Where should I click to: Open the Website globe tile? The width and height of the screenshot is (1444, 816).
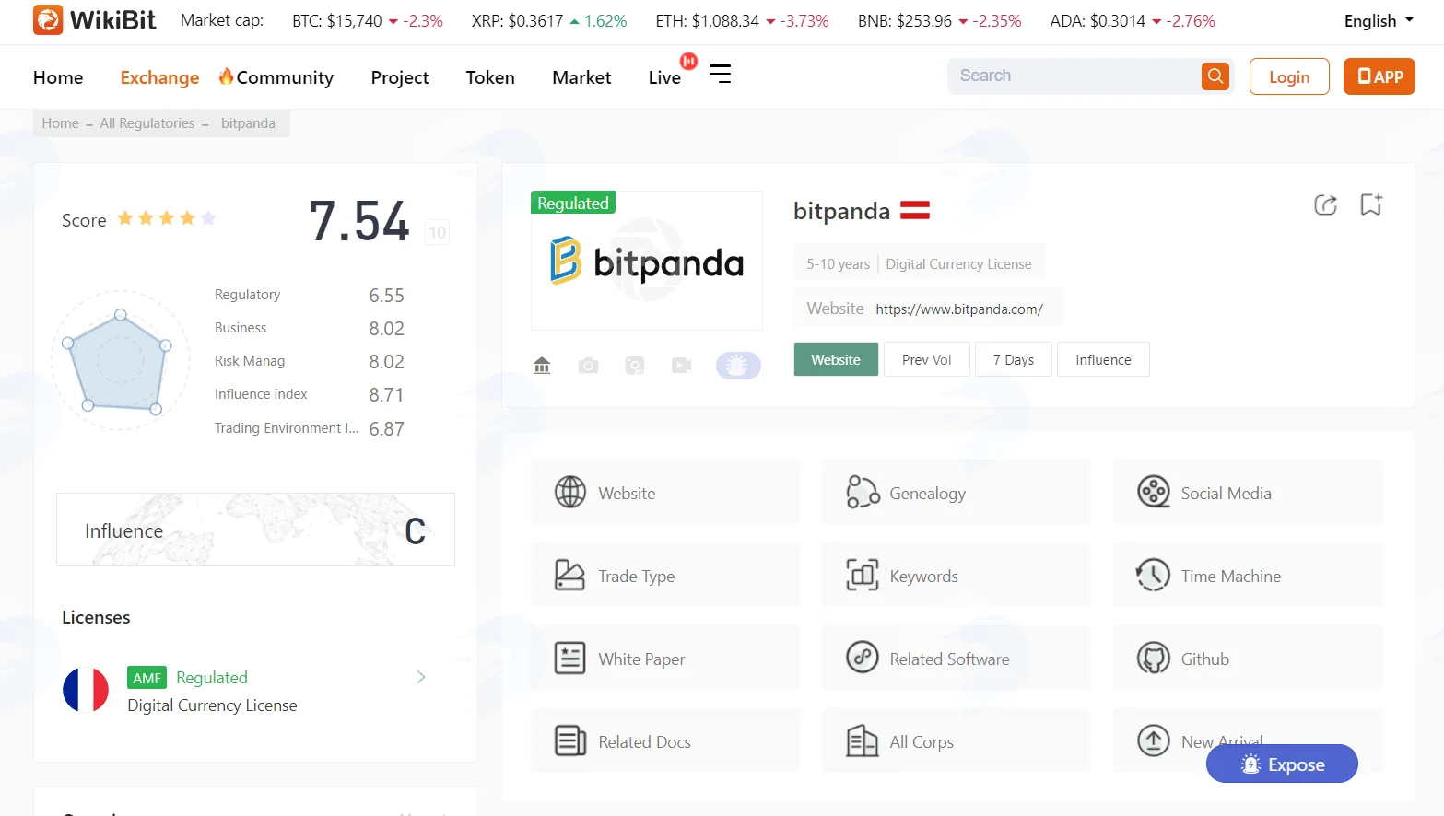665,493
